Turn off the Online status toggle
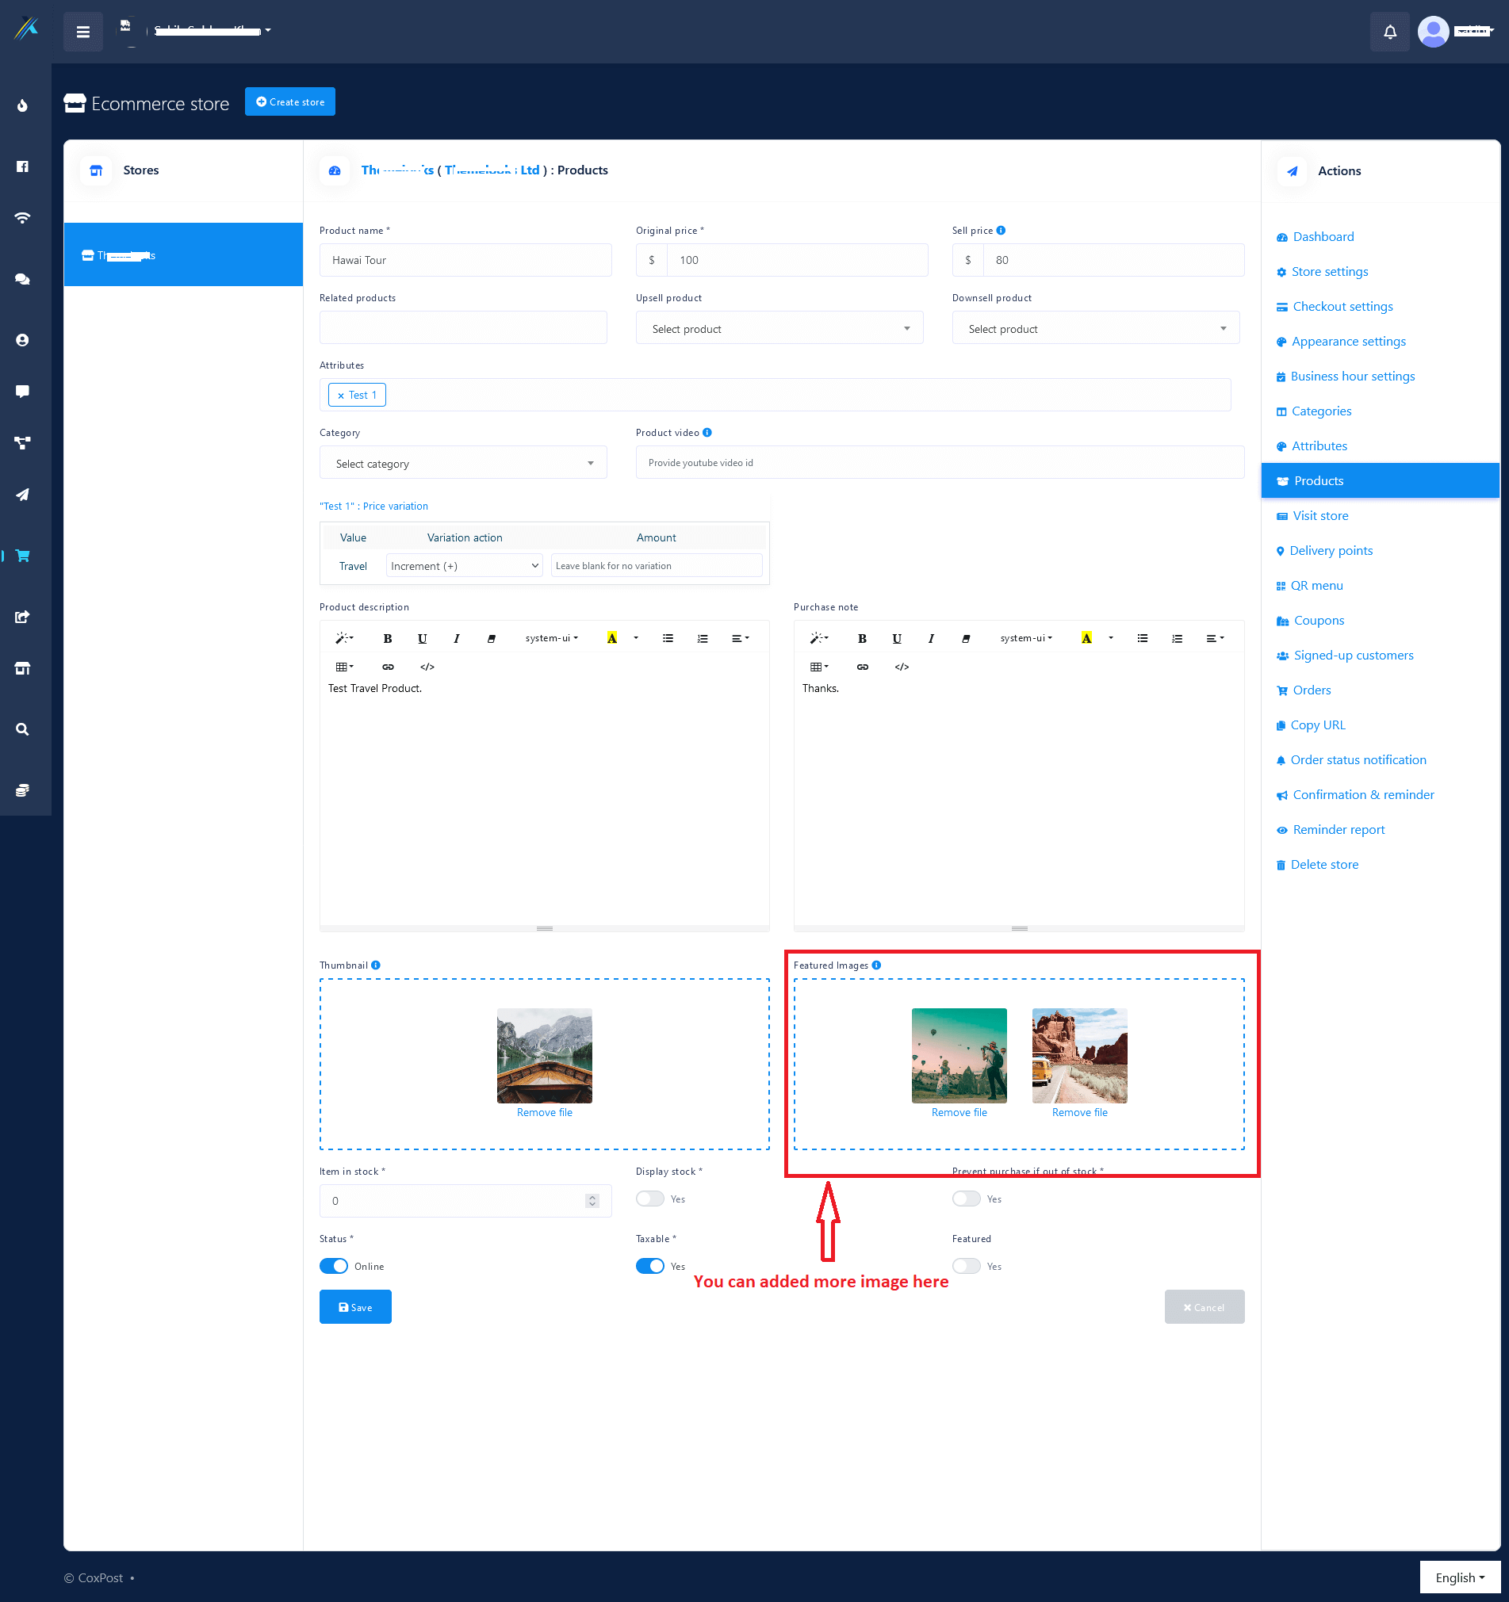The image size is (1509, 1602). point(334,1266)
